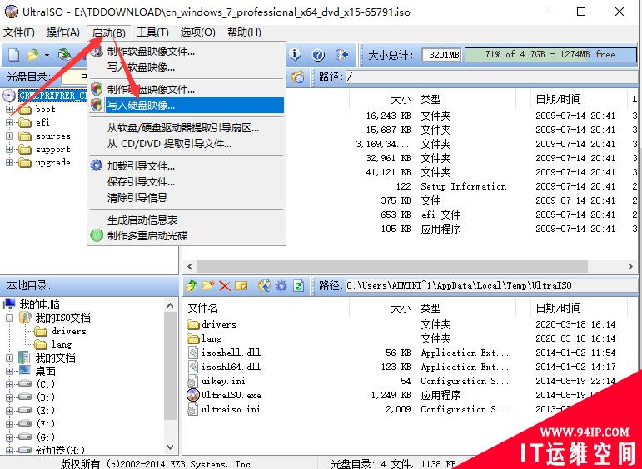Click the green disc icon beside 制作多重启动光碟
The image size is (642, 469).
(97, 235)
